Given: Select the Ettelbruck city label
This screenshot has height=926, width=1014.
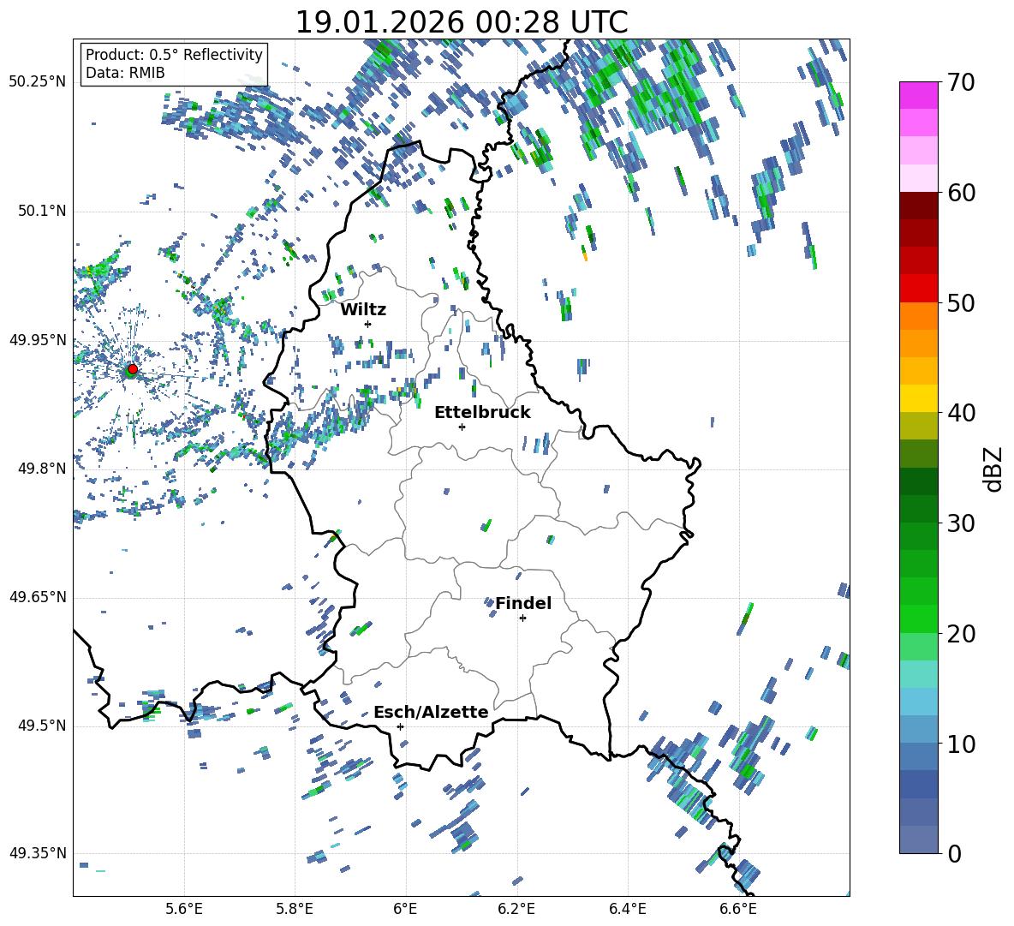Looking at the screenshot, I should pyautogui.click(x=482, y=413).
